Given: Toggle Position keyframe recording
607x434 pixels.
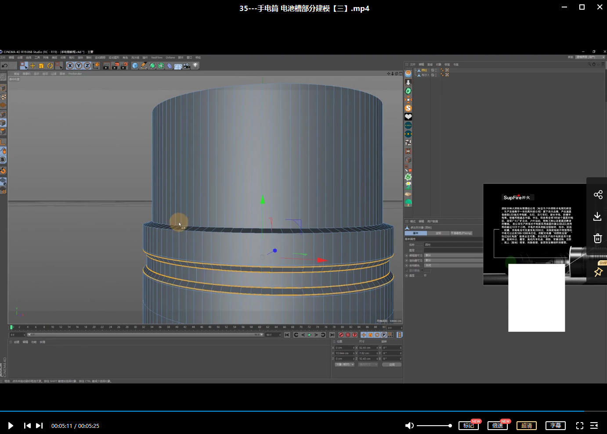Looking at the screenshot, I should [x=364, y=335].
